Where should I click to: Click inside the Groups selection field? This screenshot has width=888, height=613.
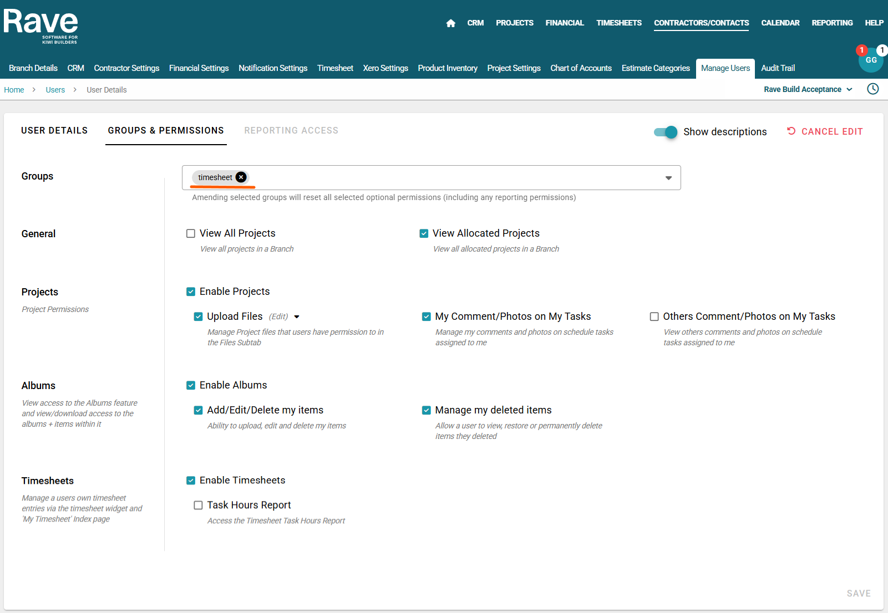coord(432,178)
